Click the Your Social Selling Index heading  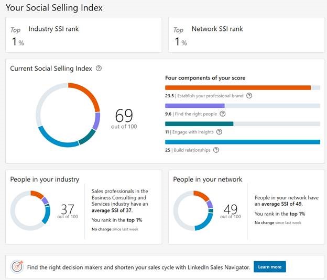(x=54, y=8)
